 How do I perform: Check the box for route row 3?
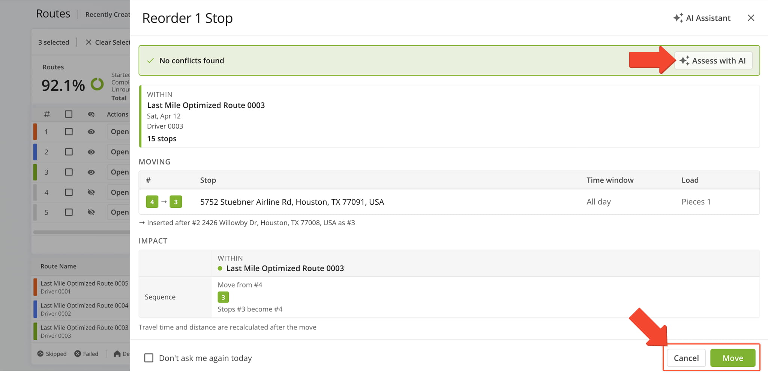[x=69, y=172]
